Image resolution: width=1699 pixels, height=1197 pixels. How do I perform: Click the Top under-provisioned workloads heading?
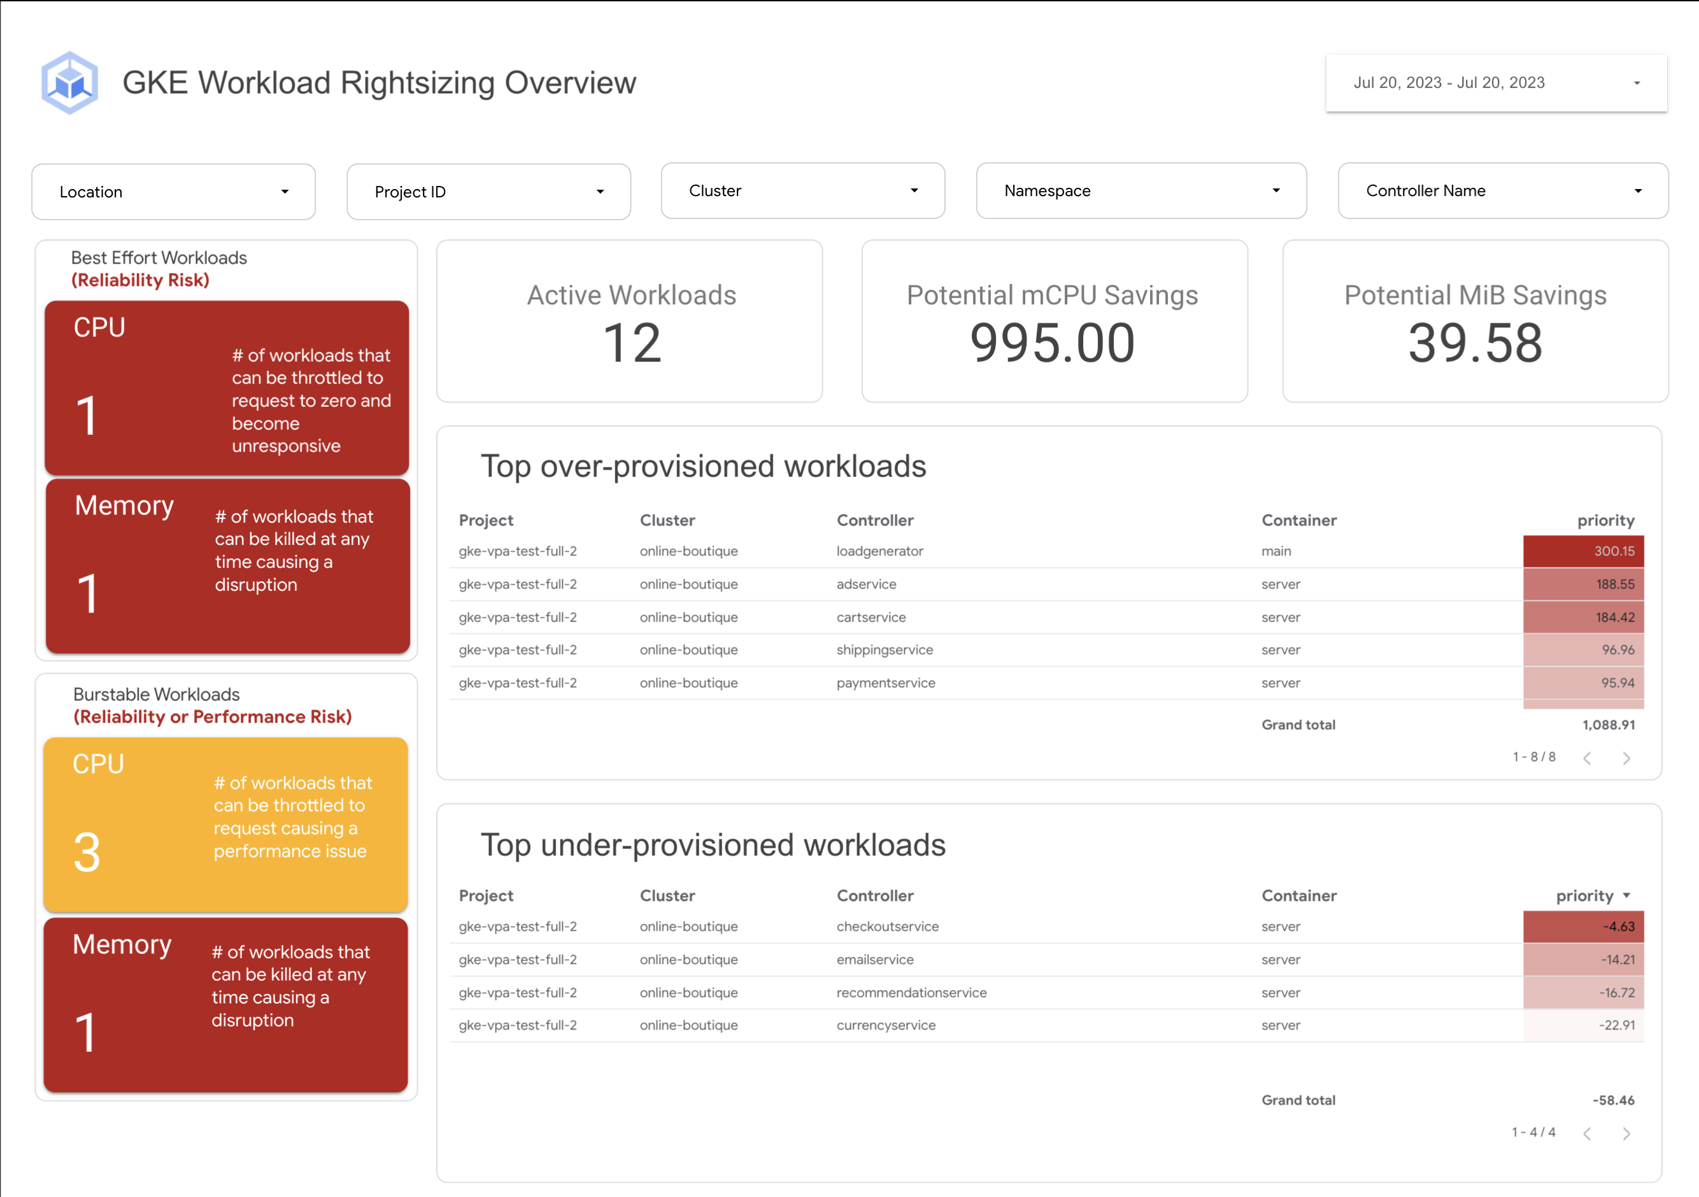pos(713,845)
